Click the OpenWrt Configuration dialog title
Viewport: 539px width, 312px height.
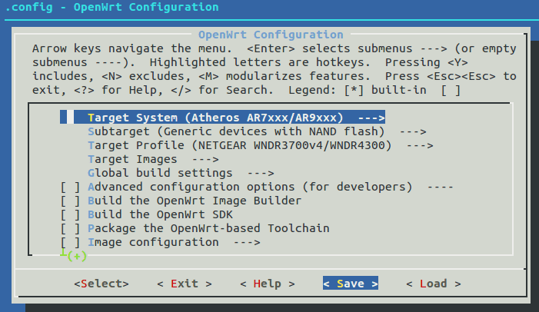pos(271,35)
